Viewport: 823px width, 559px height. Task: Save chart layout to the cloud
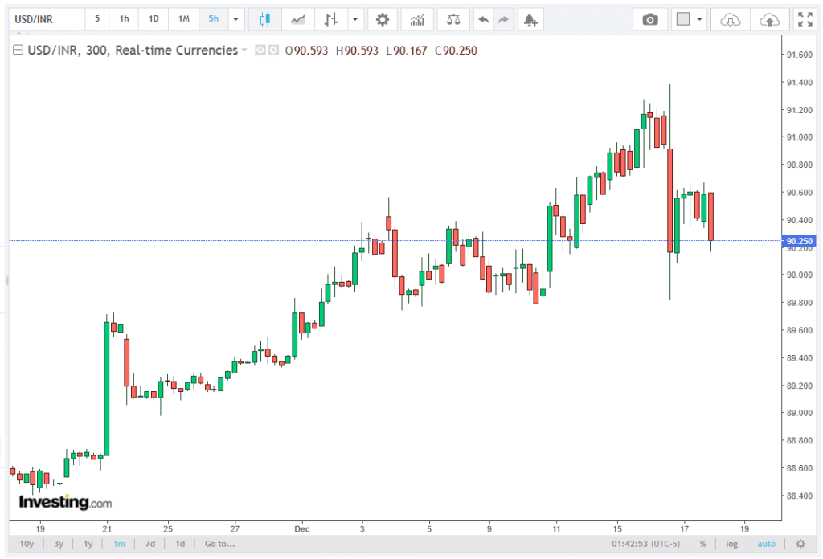click(769, 19)
